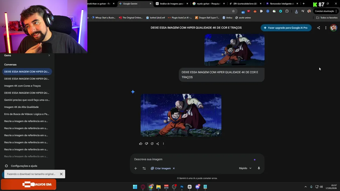Image resolution: width=340 pixels, height=191 pixels.
Task: Open the generated 4K image thumbnail
Action: point(181,115)
